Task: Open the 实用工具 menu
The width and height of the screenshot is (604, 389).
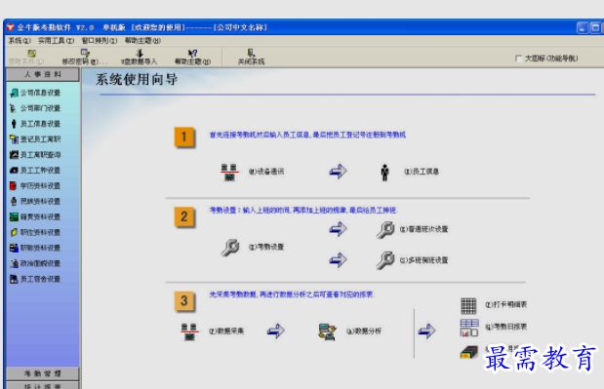Action: pyautogui.click(x=56, y=40)
